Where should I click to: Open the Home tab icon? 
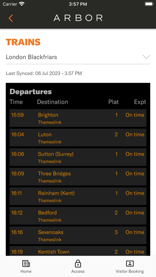click(x=26, y=264)
